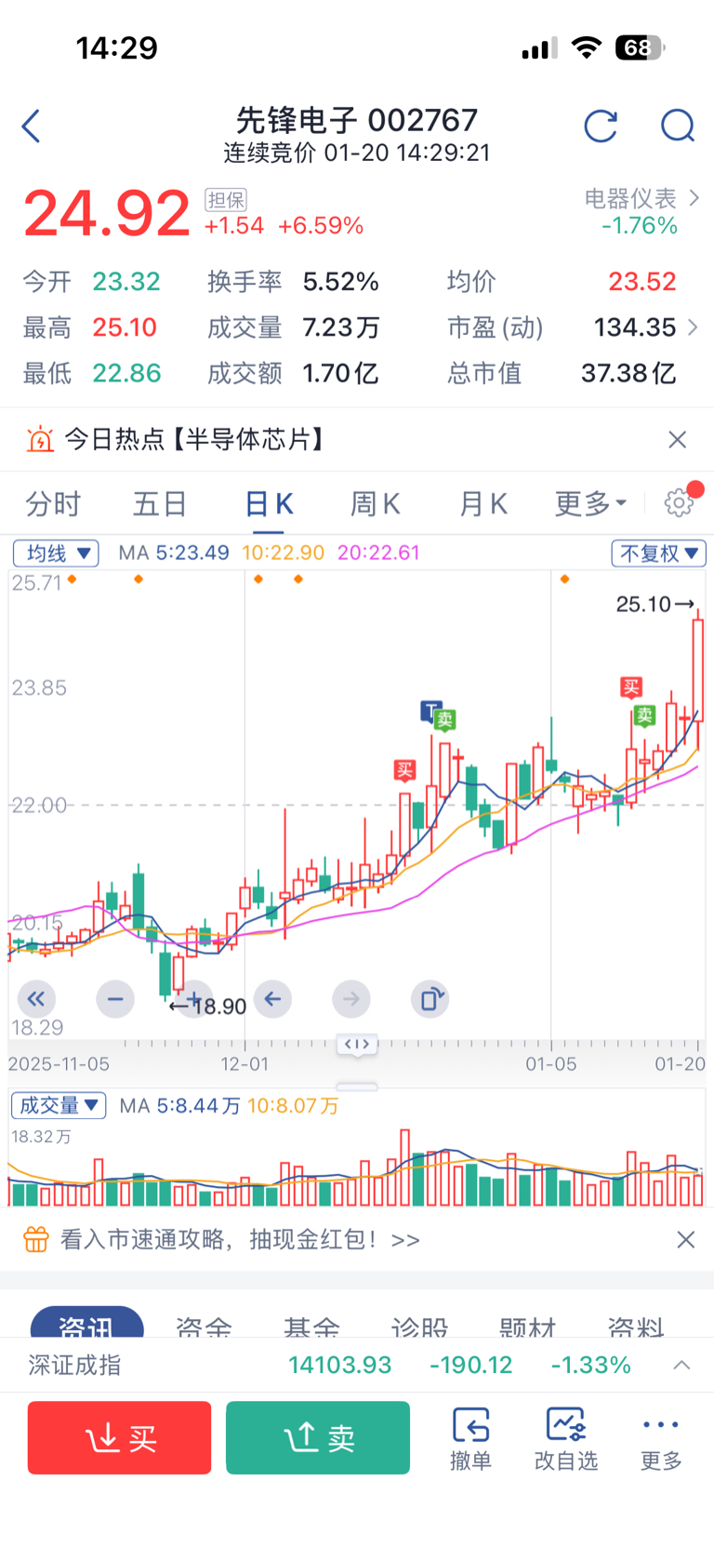Open the 不复权 adjustment dropdown
Image resolution: width=714 pixels, height=1547 pixels.
click(x=658, y=553)
